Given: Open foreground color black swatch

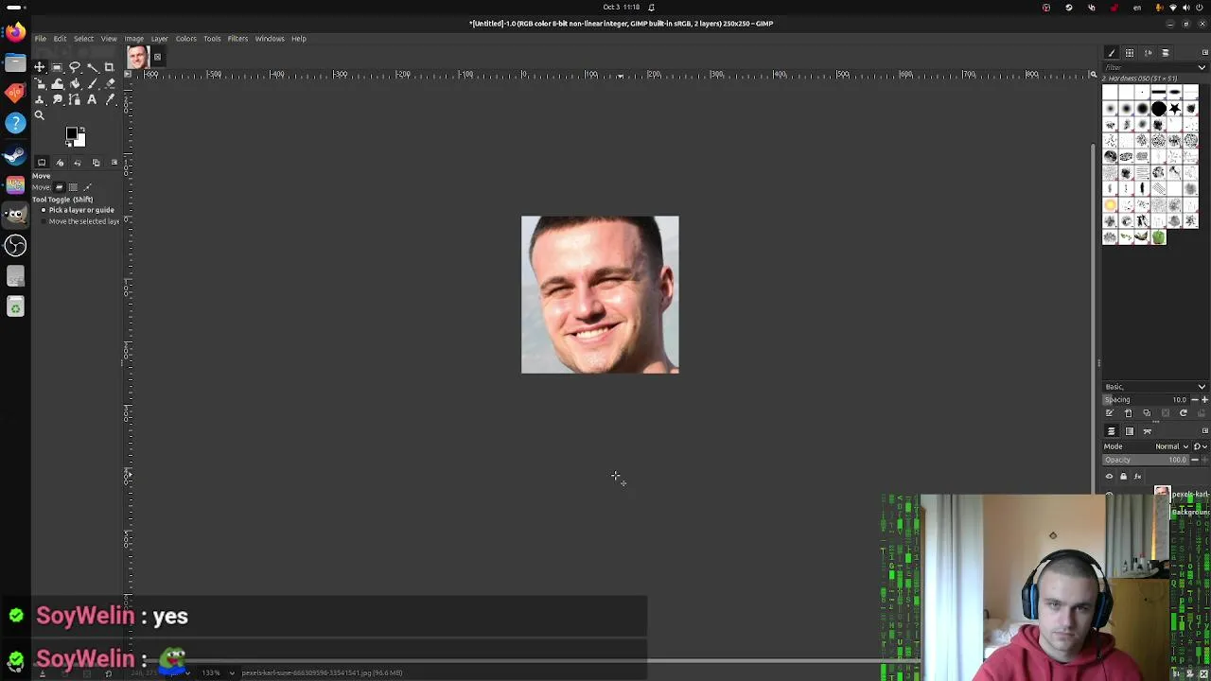Looking at the screenshot, I should click(71, 133).
